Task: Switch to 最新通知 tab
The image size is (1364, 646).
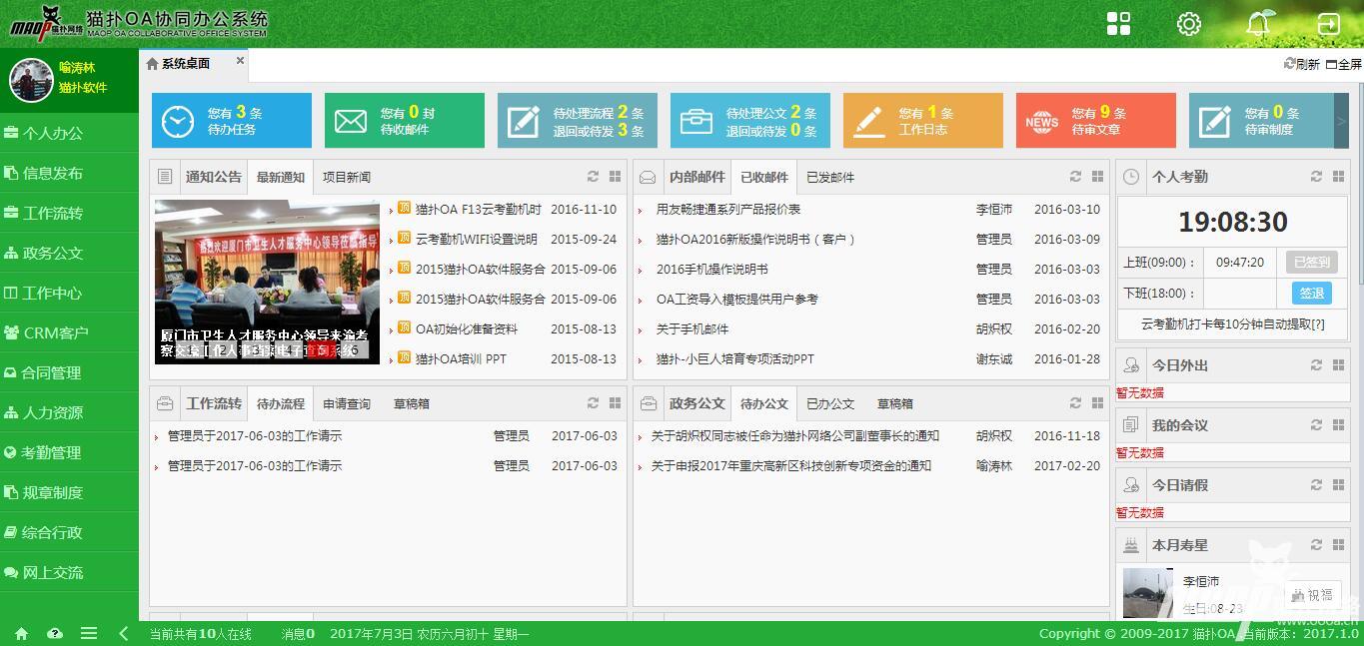Action: [x=280, y=177]
